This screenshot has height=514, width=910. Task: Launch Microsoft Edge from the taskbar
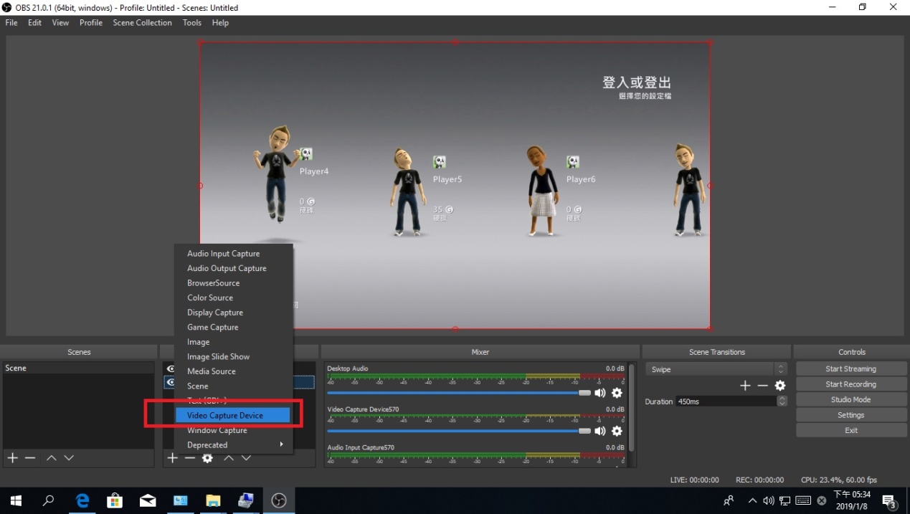82,500
